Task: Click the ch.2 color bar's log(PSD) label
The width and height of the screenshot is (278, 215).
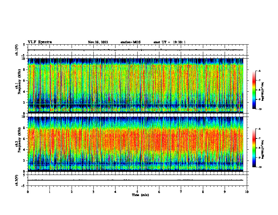Action: click(263, 150)
